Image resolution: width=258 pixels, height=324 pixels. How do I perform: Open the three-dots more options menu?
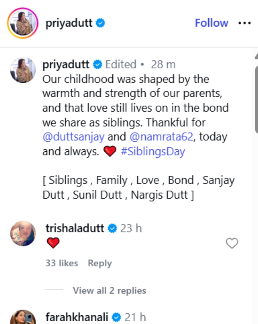coord(244,23)
